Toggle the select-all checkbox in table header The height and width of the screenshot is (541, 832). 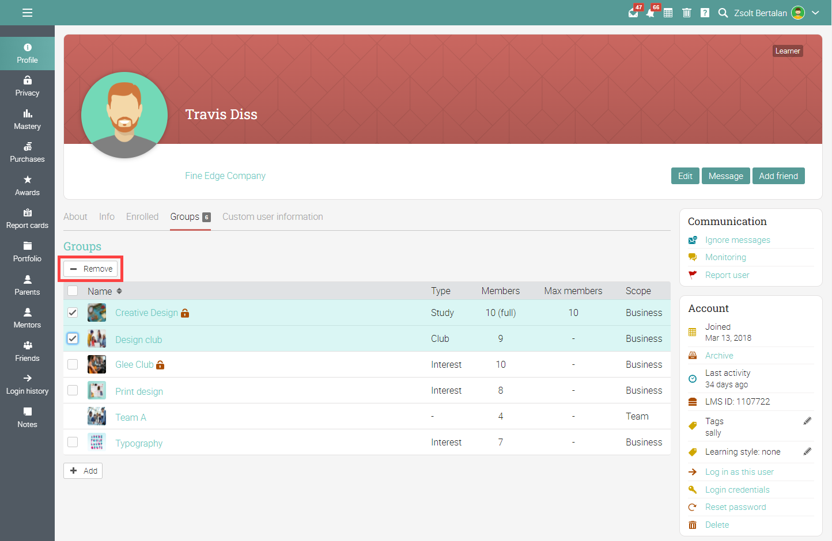click(x=73, y=291)
